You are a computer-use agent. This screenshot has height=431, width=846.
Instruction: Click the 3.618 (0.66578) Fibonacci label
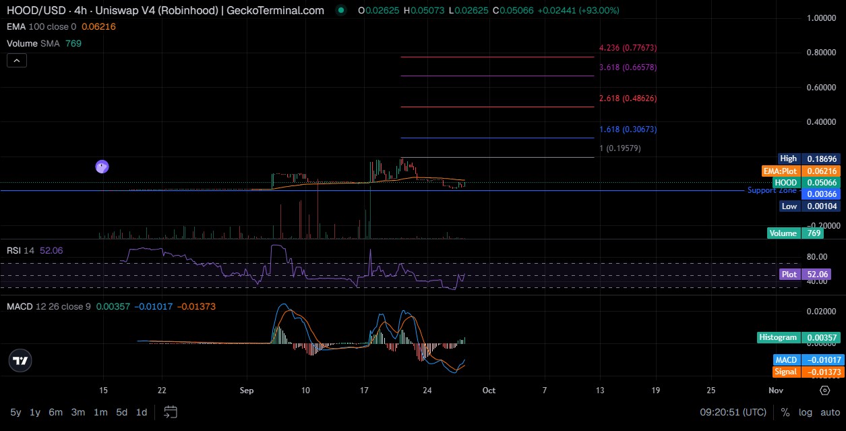click(628, 67)
